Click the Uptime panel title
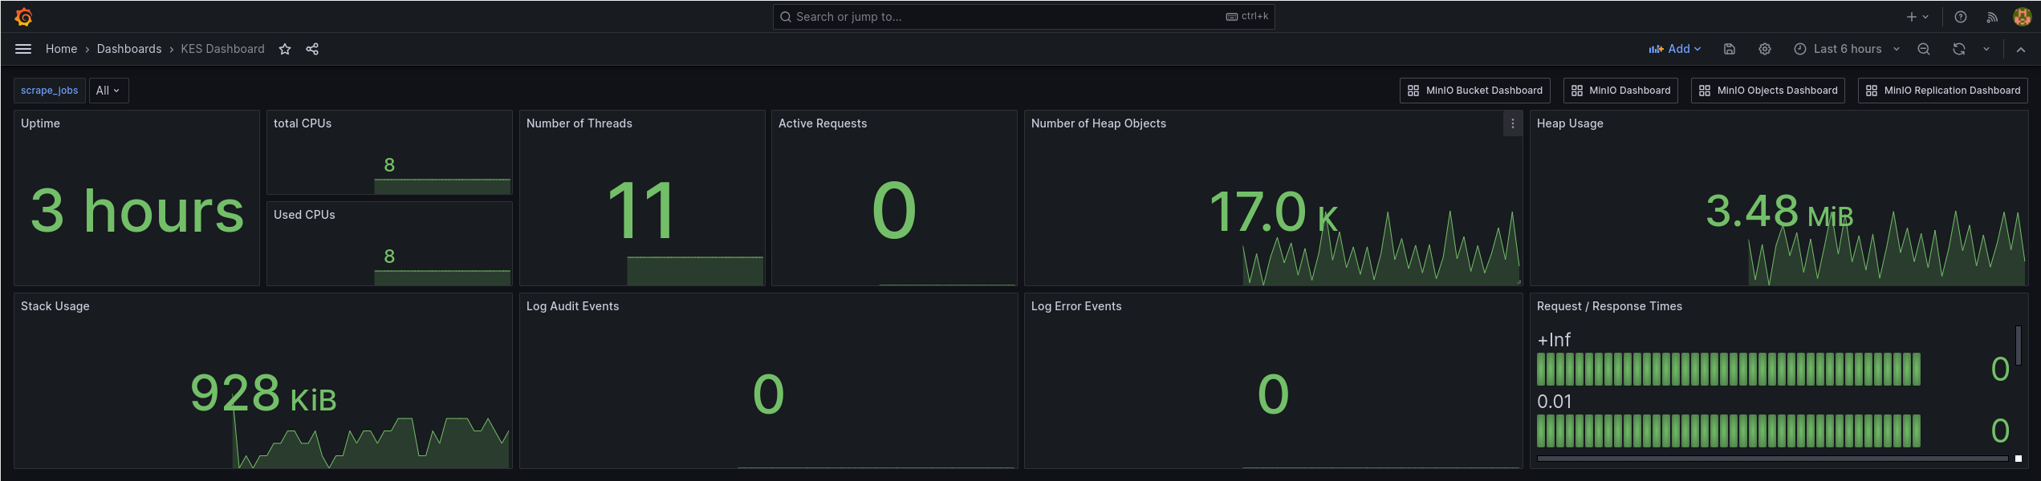Viewport: 2041px width, 481px height. point(40,123)
